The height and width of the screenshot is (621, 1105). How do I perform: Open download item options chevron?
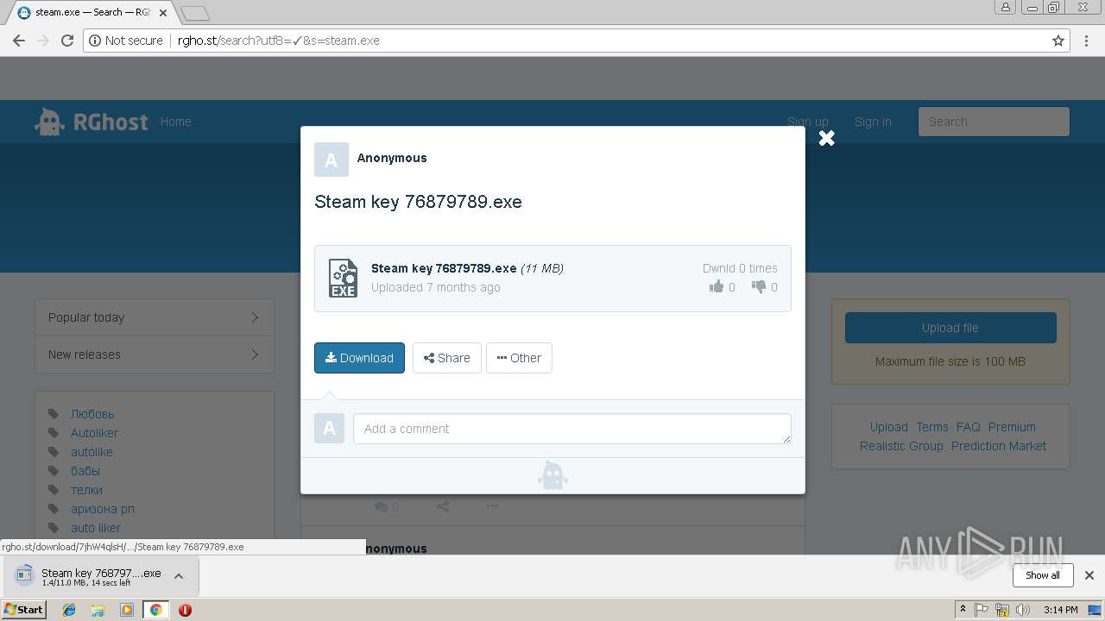(179, 576)
